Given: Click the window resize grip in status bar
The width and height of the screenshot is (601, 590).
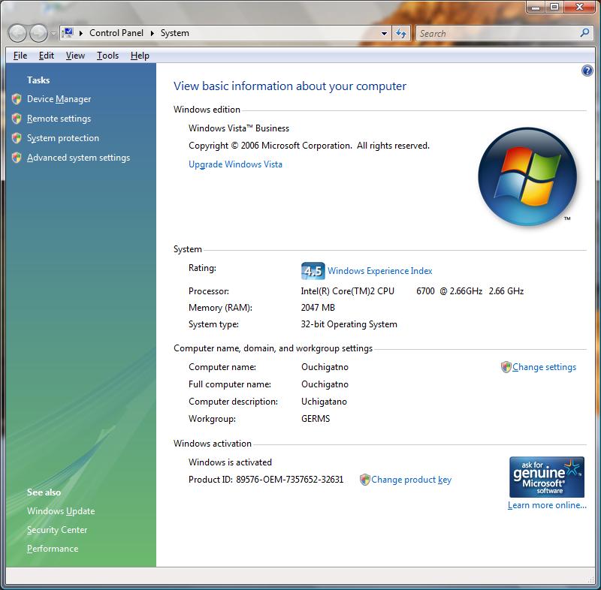Looking at the screenshot, I should point(590,580).
